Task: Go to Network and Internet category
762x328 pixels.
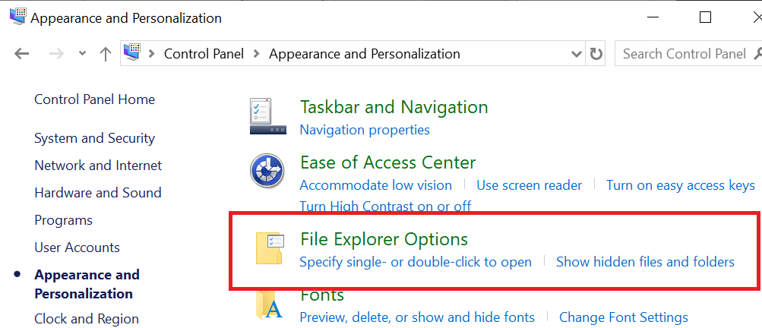Action: 98,166
